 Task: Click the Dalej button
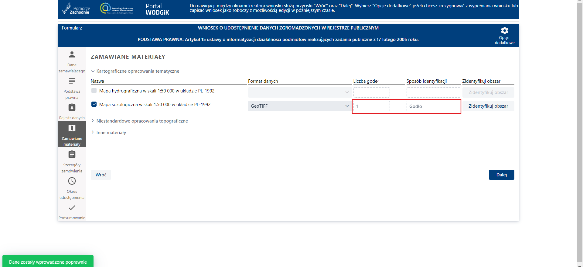501,175
